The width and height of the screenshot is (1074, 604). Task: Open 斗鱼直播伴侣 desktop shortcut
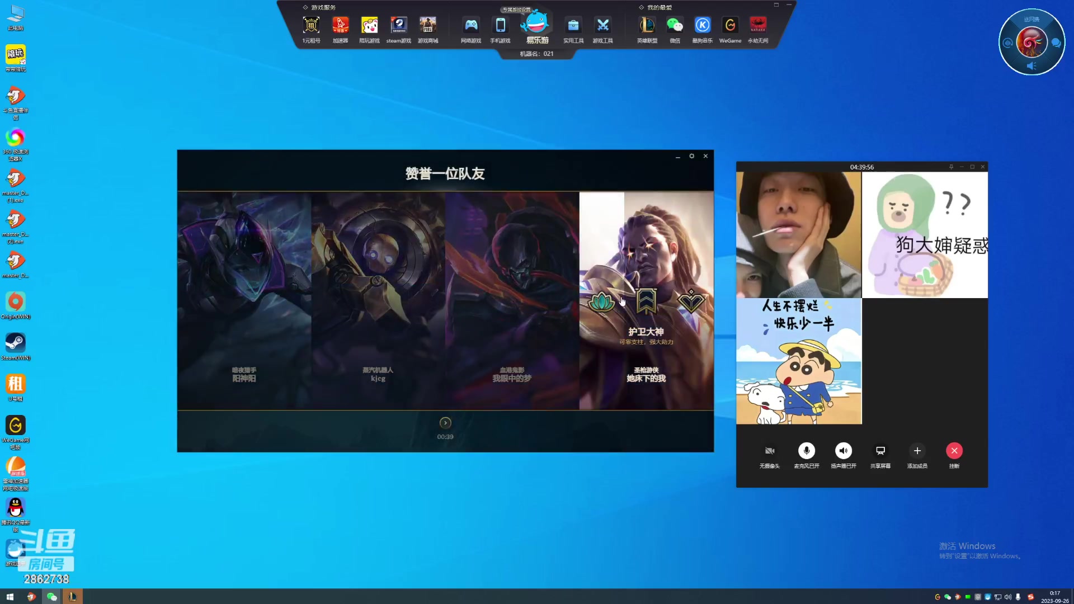pyautogui.click(x=16, y=103)
